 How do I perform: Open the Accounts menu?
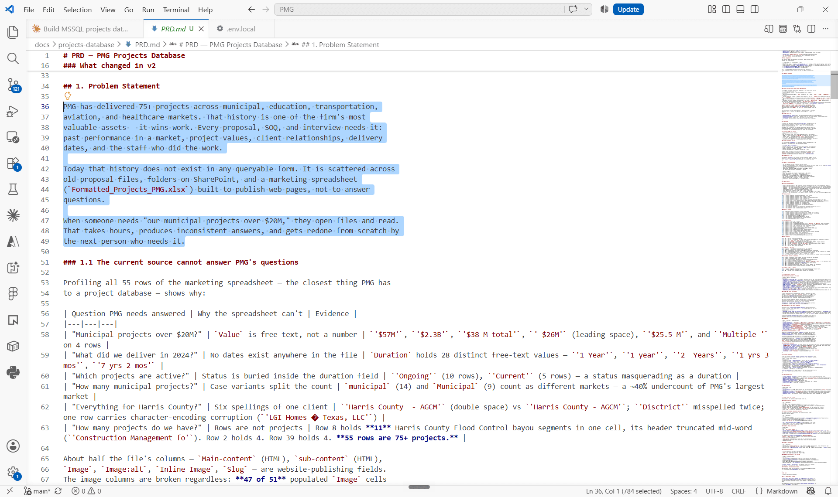pos(13,446)
